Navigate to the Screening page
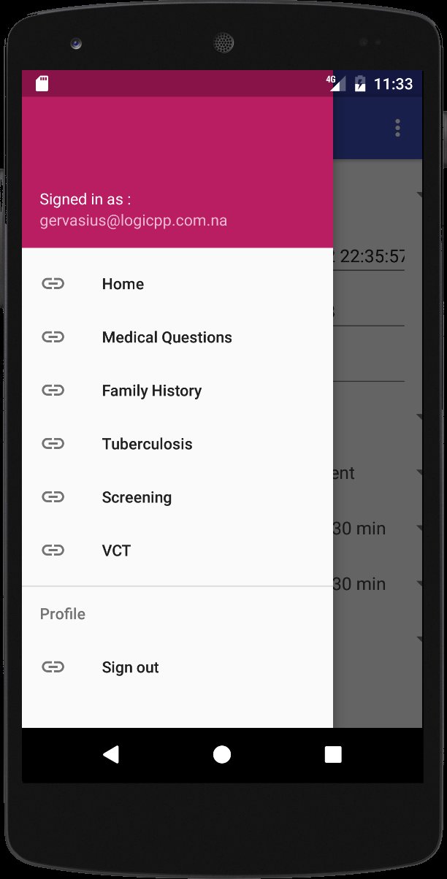Screen dimensions: 447x879 (137, 497)
